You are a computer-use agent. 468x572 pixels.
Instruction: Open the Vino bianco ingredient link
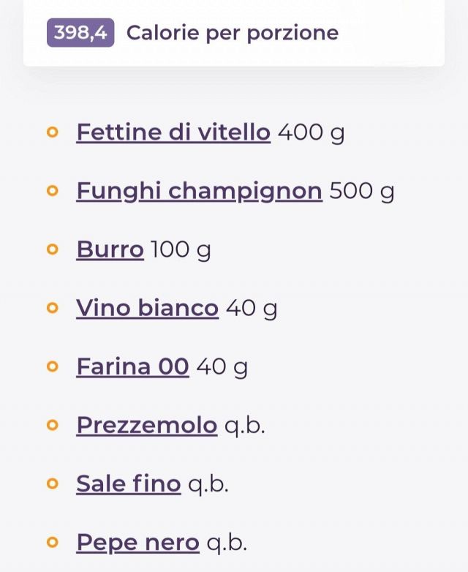pos(148,308)
